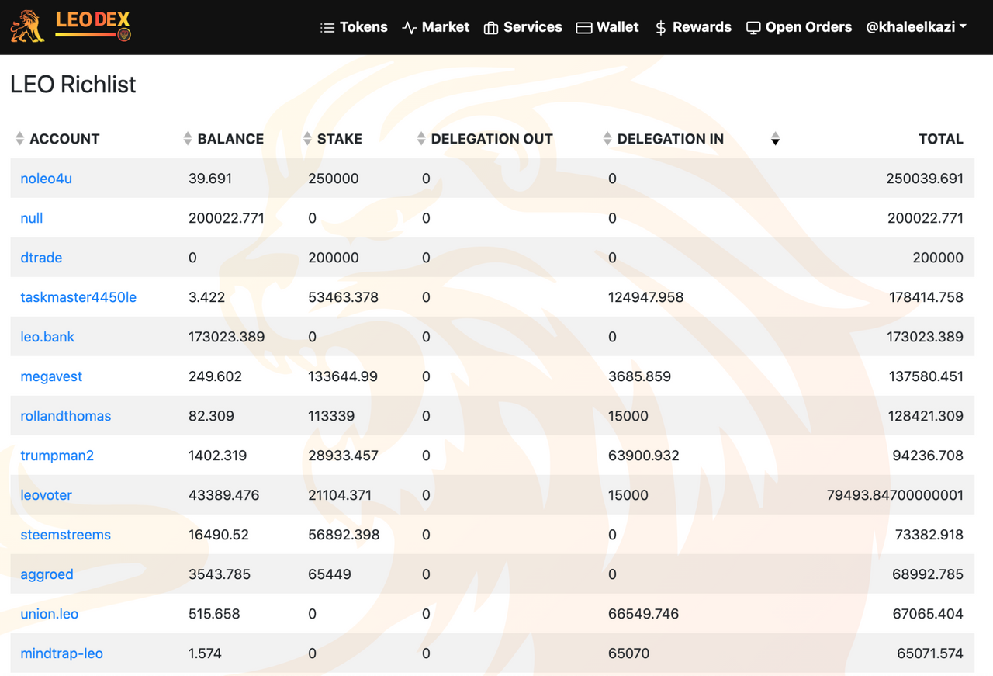The height and width of the screenshot is (676, 993).
Task: Select the Open Orders monitor icon
Action: [752, 27]
